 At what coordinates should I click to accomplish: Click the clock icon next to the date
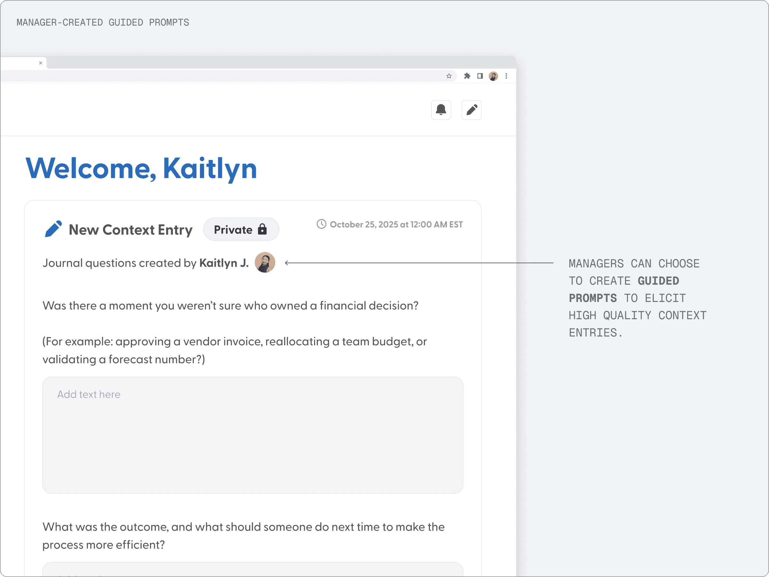point(321,224)
